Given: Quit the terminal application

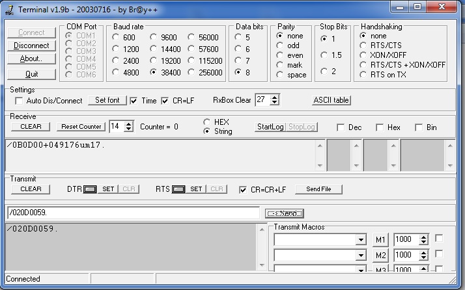Looking at the screenshot, I should click(x=31, y=74).
